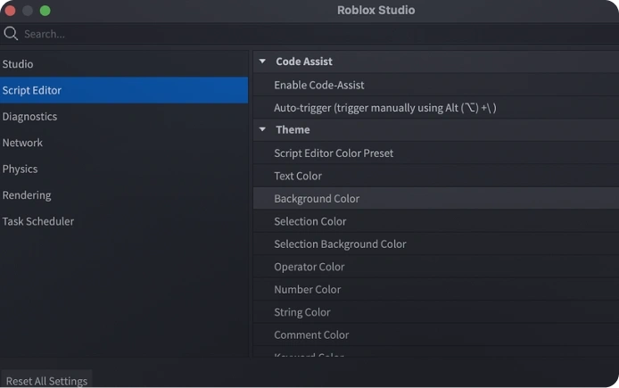The height and width of the screenshot is (388, 619).
Task: Open the Studio settings category
Action: pyautogui.click(x=124, y=64)
